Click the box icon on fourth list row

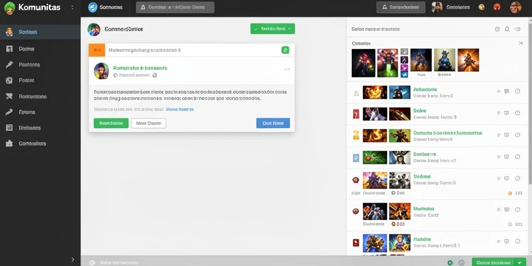(507, 157)
